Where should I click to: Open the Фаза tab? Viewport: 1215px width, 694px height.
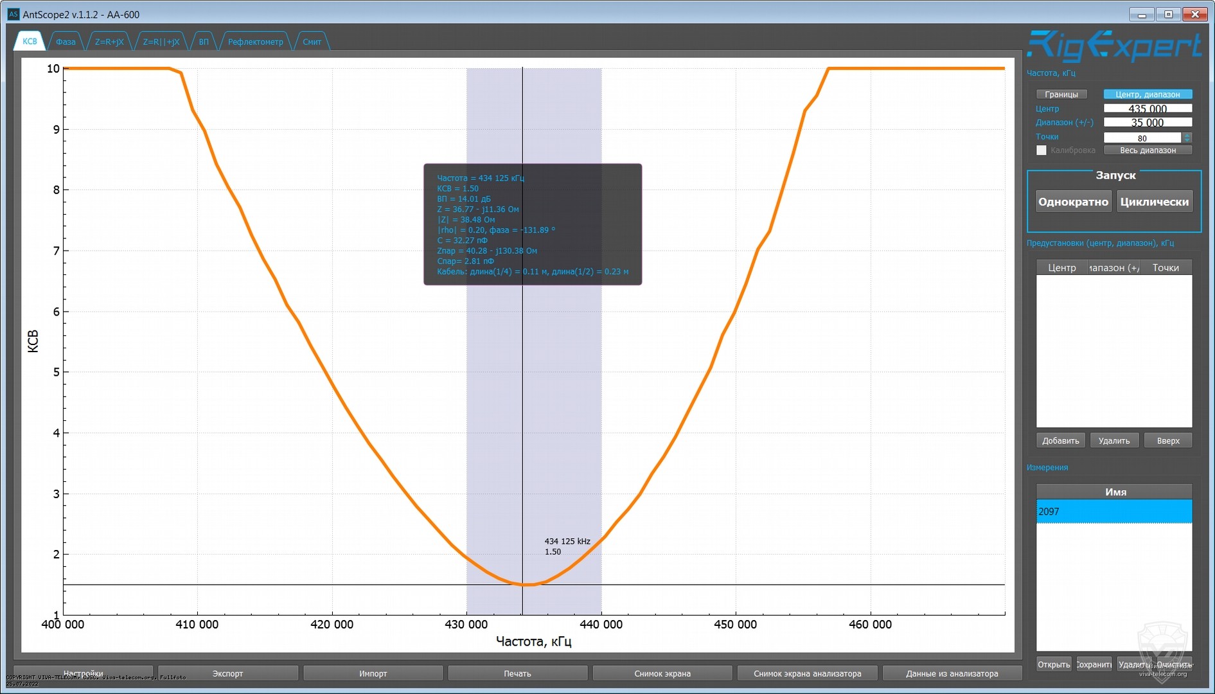point(66,42)
